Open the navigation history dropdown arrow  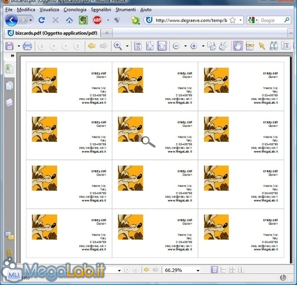[x=31, y=20]
